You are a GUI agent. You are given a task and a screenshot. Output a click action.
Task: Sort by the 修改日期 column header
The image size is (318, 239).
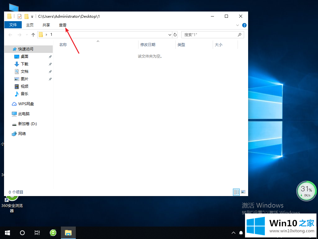pyautogui.click(x=148, y=45)
